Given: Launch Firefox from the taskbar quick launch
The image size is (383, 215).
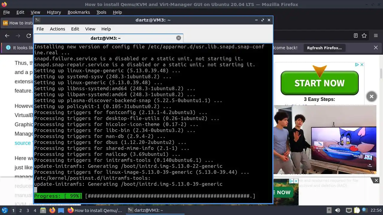Looking at the screenshot, I should coord(52,210).
